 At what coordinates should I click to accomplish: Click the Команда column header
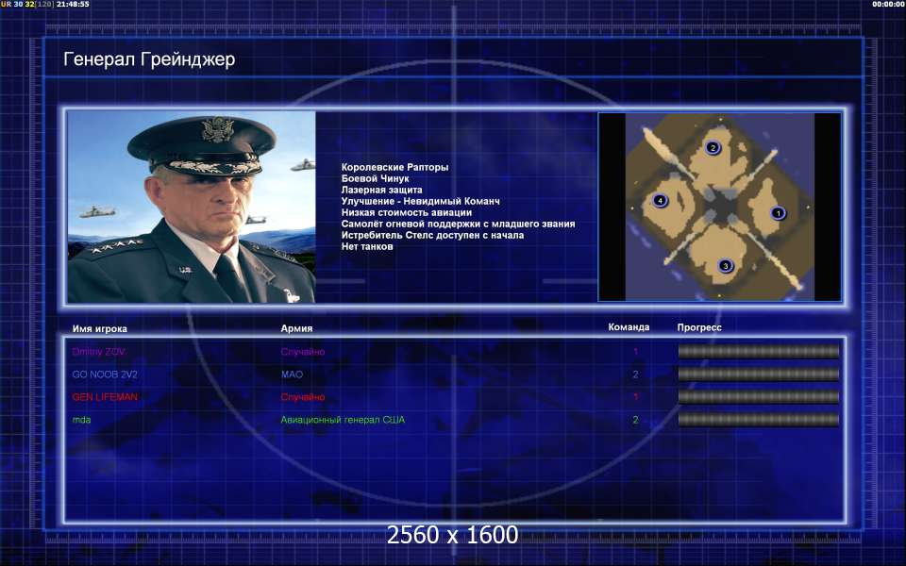tap(629, 327)
